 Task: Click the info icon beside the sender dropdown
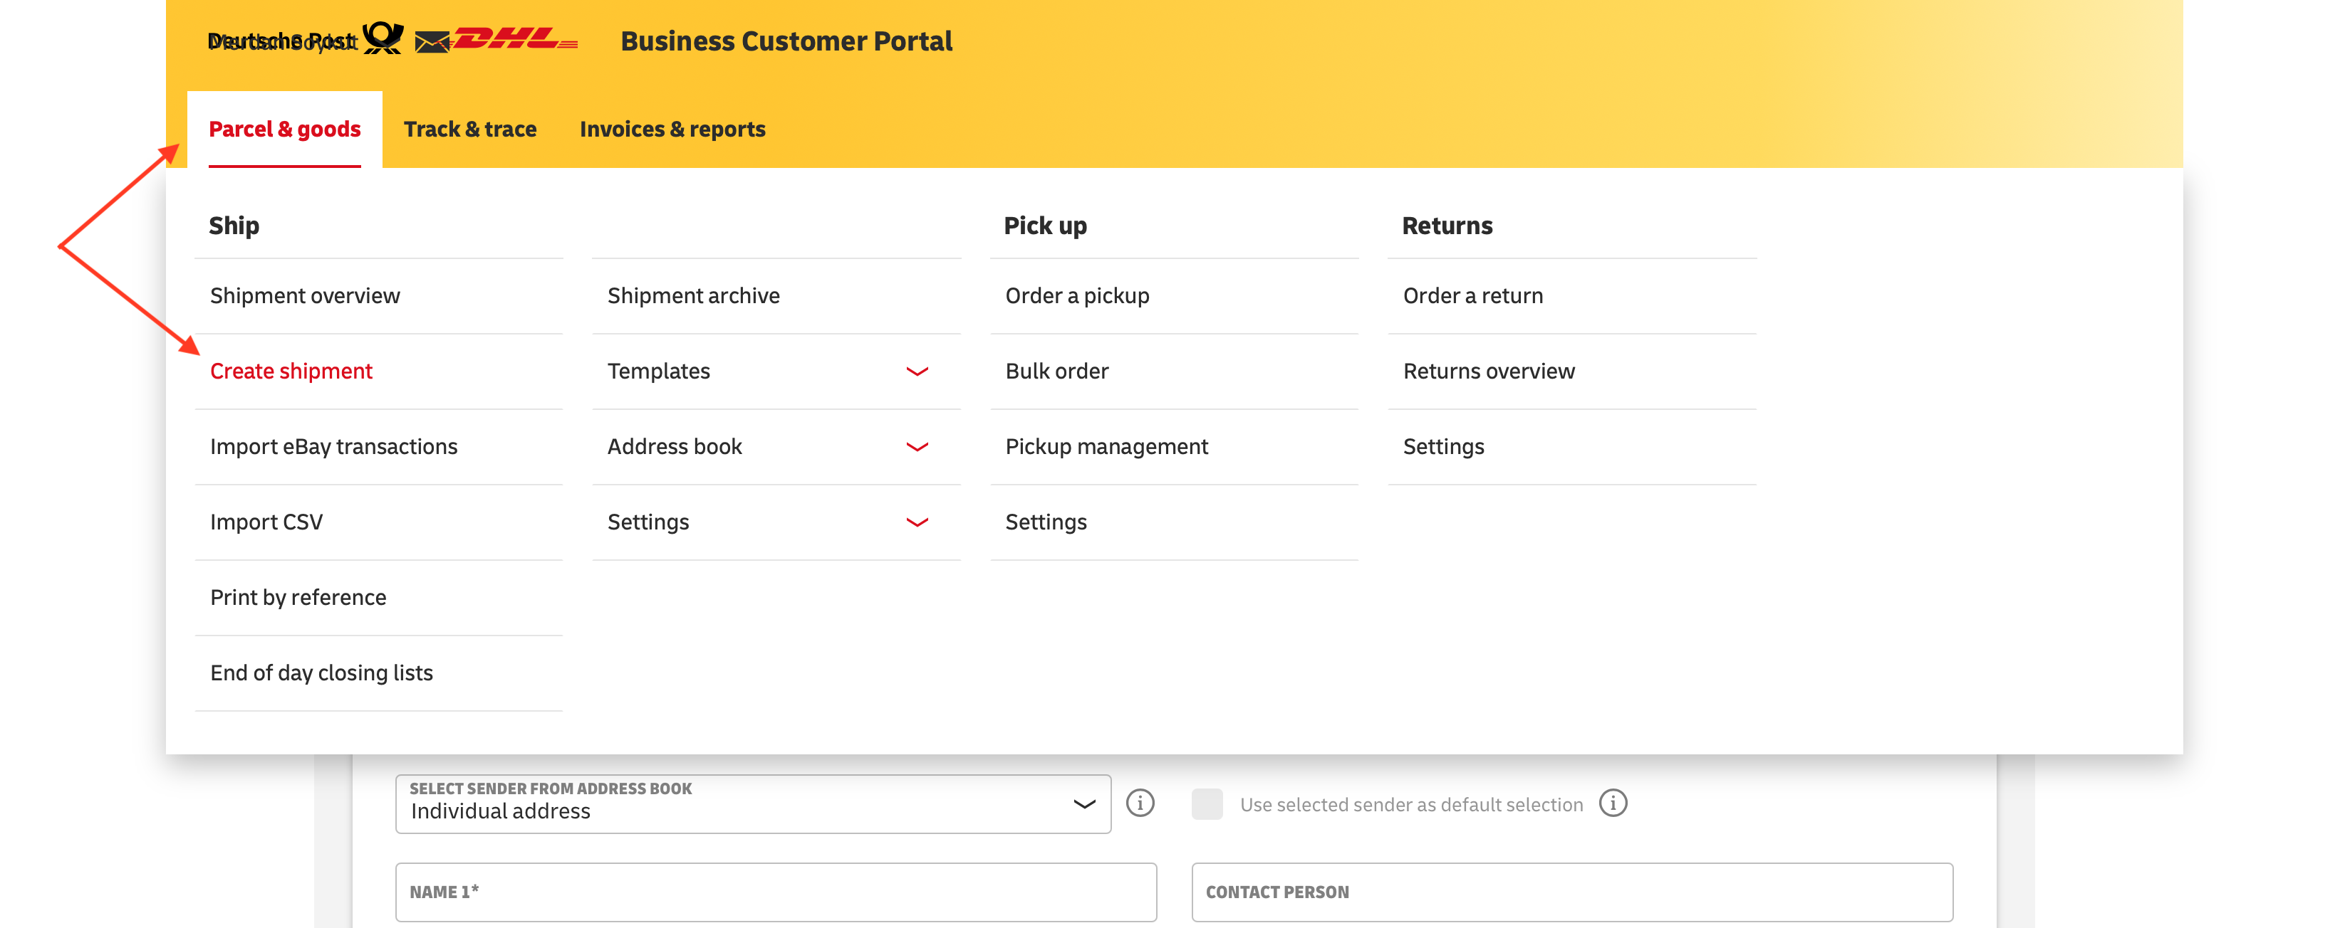pyautogui.click(x=1140, y=803)
